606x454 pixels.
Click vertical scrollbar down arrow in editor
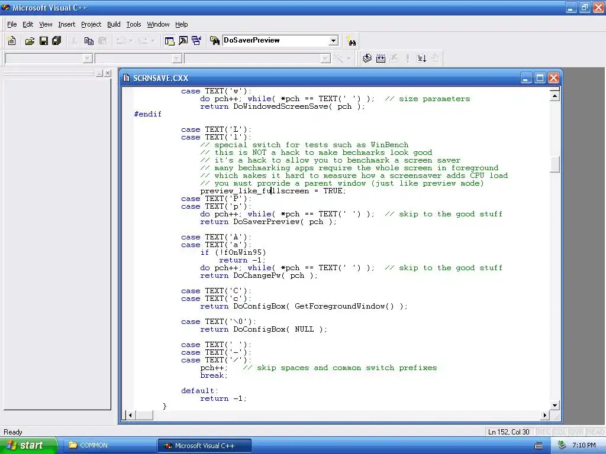tap(555, 406)
